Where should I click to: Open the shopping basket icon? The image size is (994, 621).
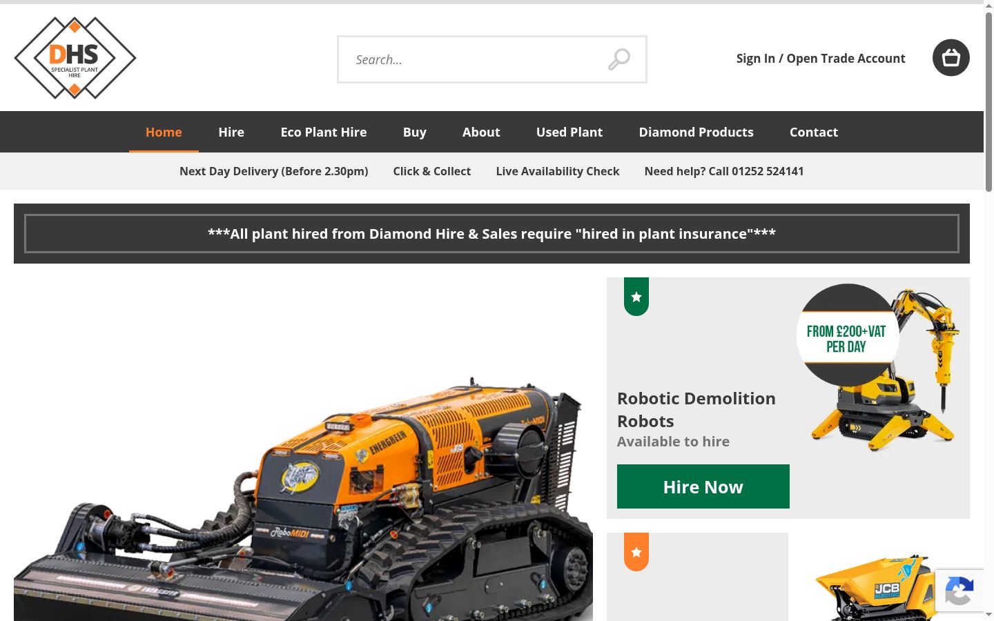point(951,58)
